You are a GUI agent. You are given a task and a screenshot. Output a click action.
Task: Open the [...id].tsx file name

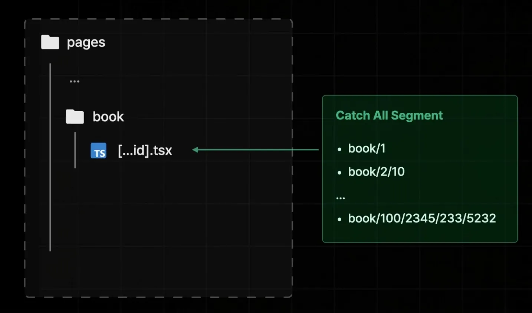(145, 151)
